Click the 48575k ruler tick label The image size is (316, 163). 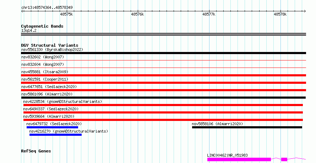66,14
